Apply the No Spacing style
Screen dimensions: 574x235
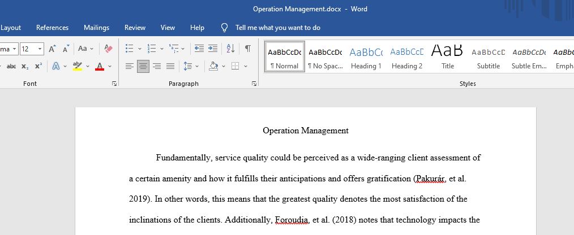[x=325, y=56]
